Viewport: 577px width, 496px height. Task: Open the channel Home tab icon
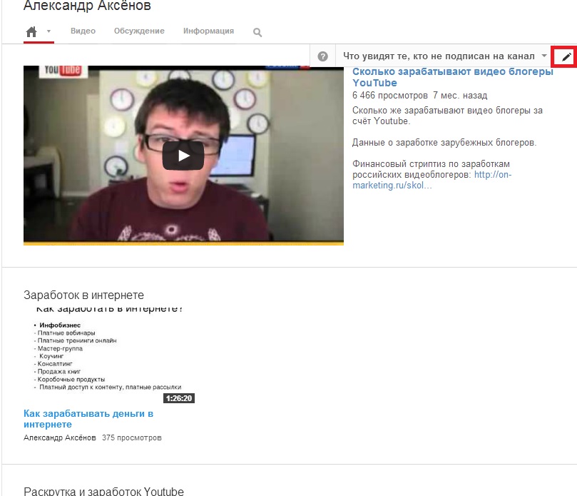[31, 31]
